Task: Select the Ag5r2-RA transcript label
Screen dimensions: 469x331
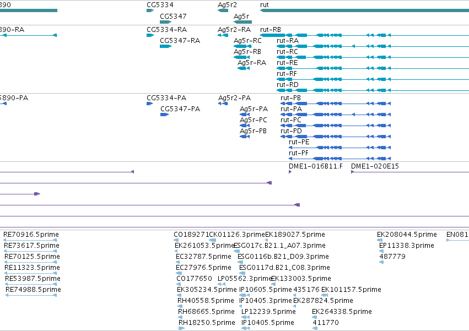Action: click(234, 30)
